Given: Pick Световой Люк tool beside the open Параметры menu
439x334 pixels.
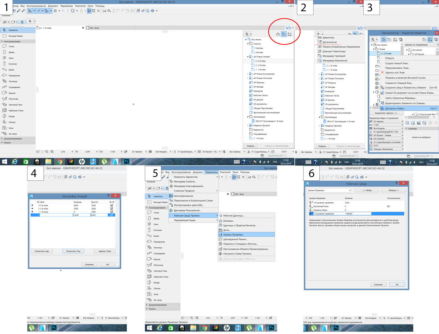Looking at the screenshot, I should [x=163, y=271].
